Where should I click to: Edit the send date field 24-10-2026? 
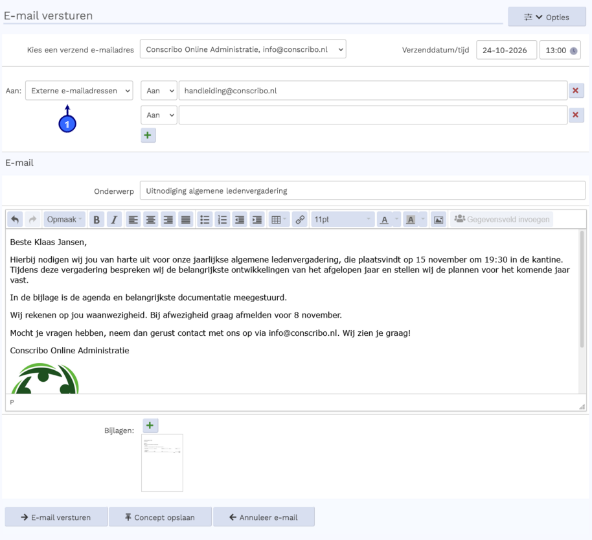(507, 51)
